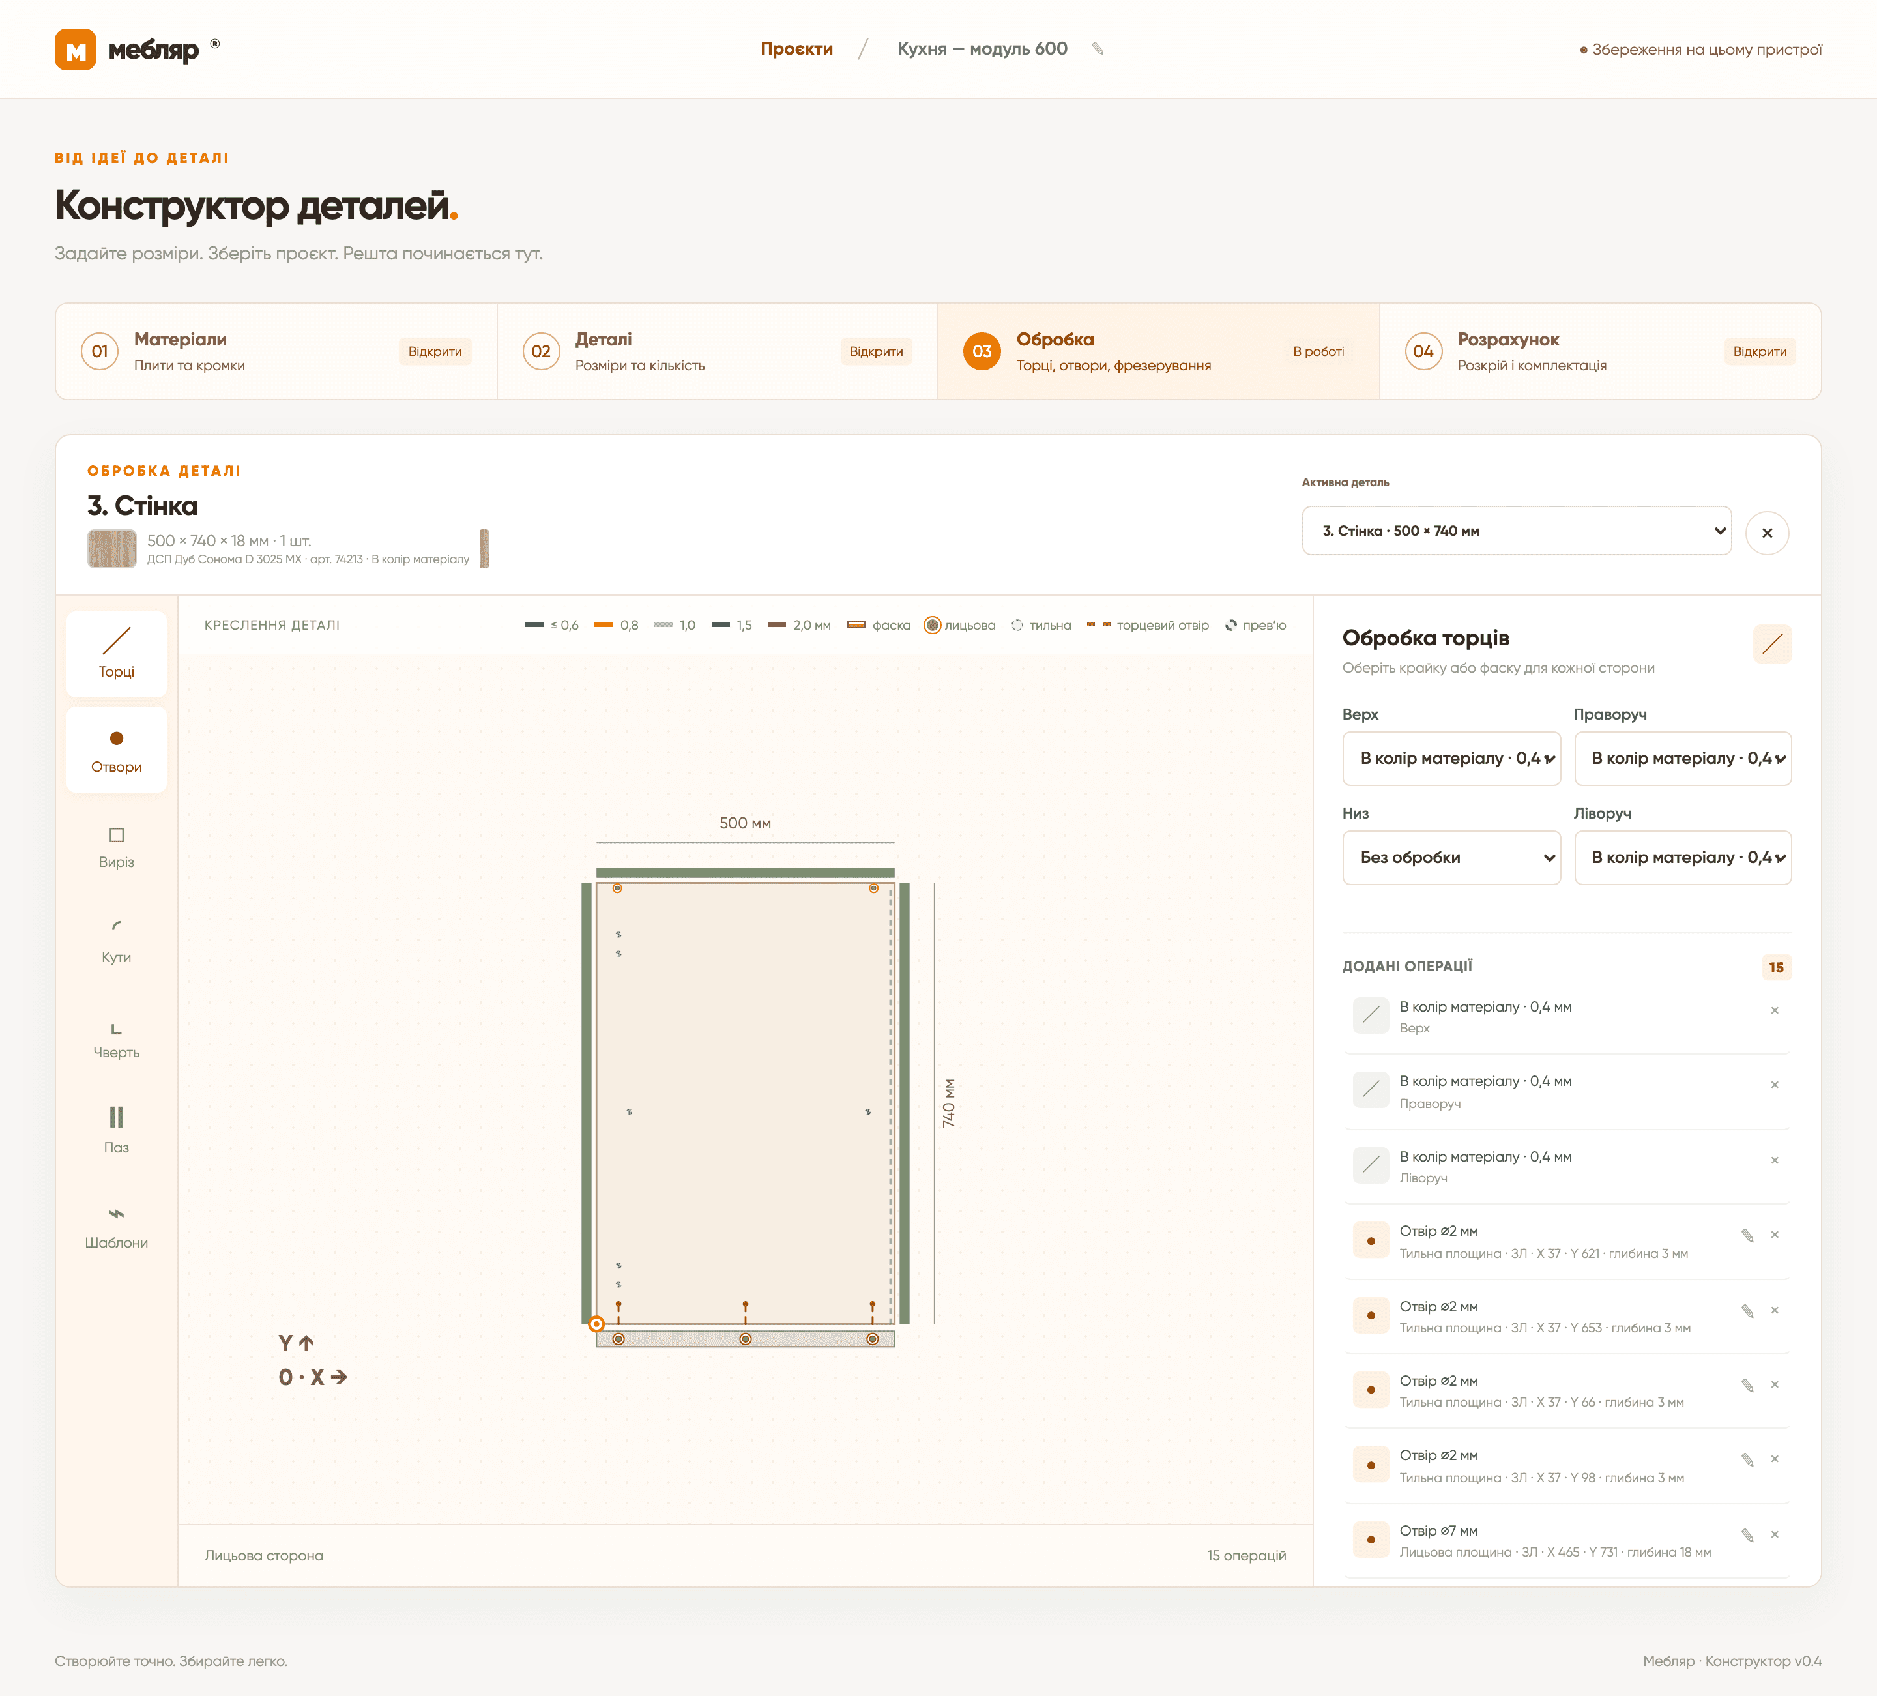This screenshot has width=1877, height=1696.
Task: Edit the hole operation at Y 98
Action: (x=1747, y=1459)
